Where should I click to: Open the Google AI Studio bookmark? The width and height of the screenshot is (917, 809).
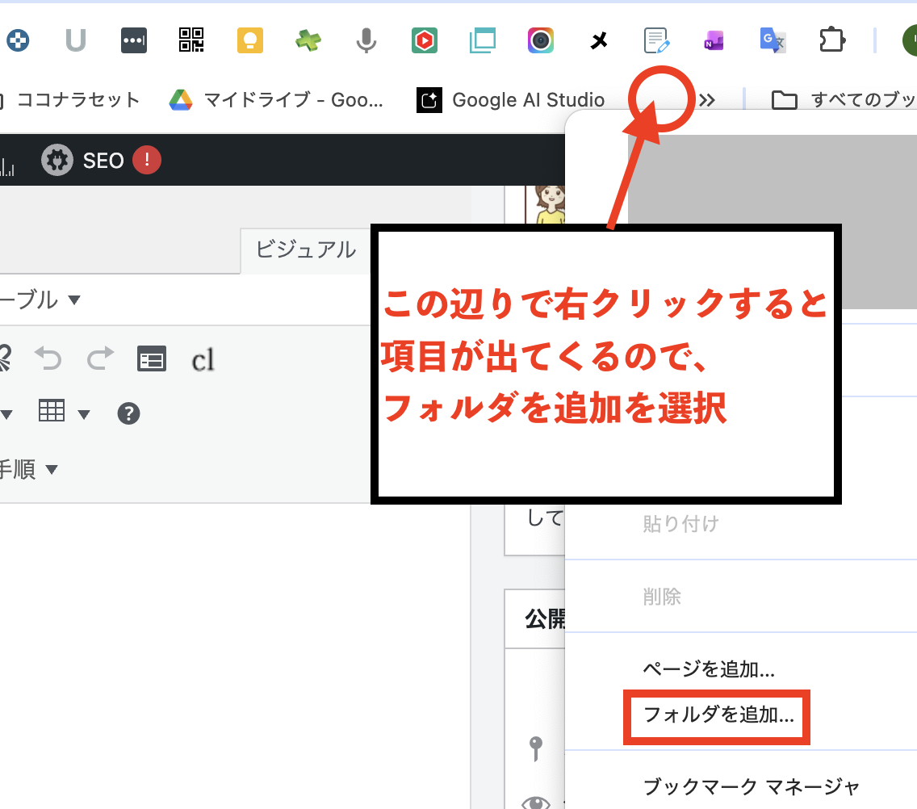pos(510,100)
